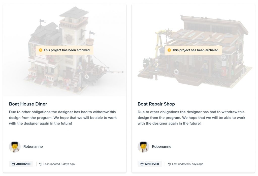Click the ARCHIVED badge on Boat Repair Shop
This screenshot has height=176, width=258.
tap(150, 164)
